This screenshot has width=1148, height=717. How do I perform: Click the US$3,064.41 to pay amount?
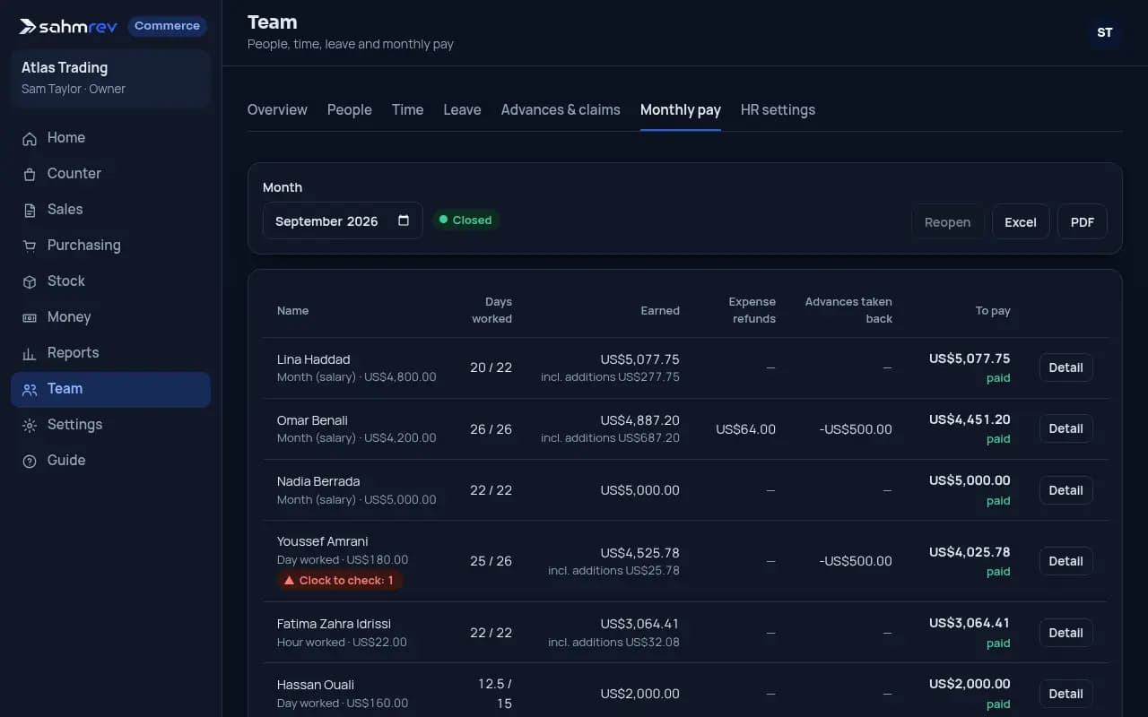[x=970, y=623]
